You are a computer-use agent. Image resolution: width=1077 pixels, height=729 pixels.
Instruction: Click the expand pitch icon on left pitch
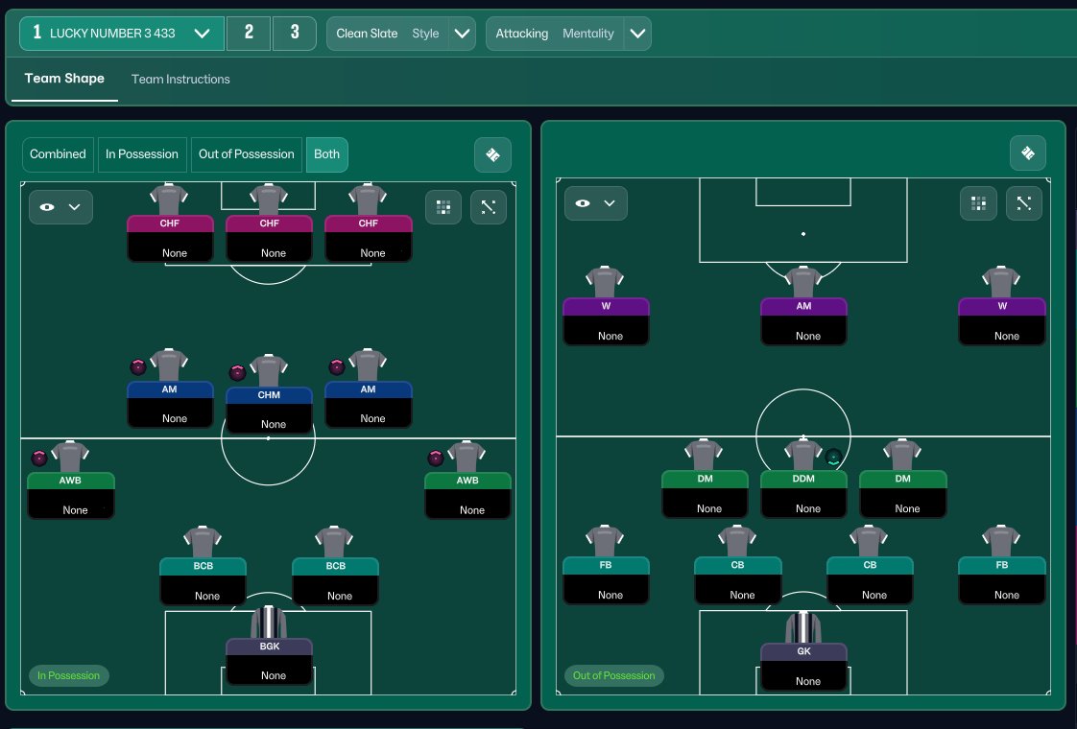click(489, 206)
